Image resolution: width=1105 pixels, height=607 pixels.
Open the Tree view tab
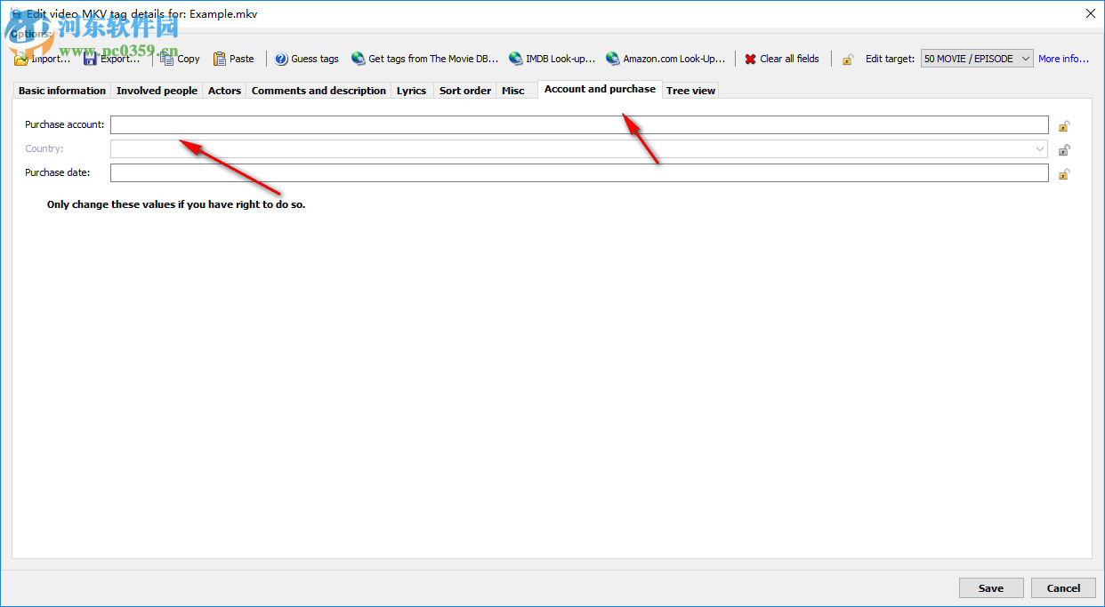[690, 90]
